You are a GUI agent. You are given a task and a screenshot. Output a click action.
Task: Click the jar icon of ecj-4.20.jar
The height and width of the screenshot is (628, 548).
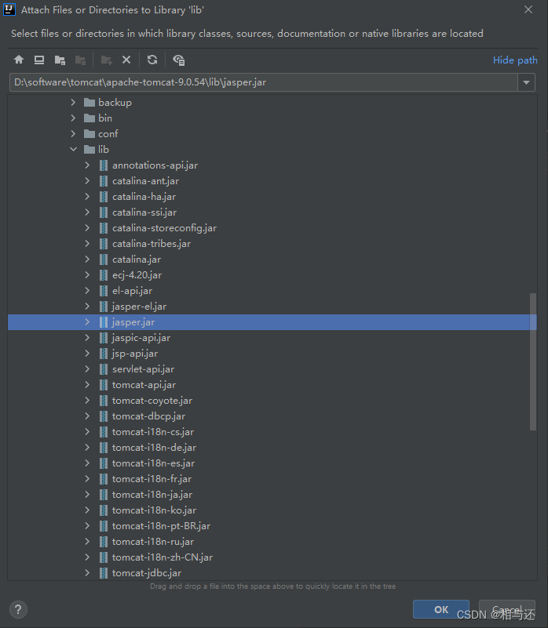(x=104, y=274)
